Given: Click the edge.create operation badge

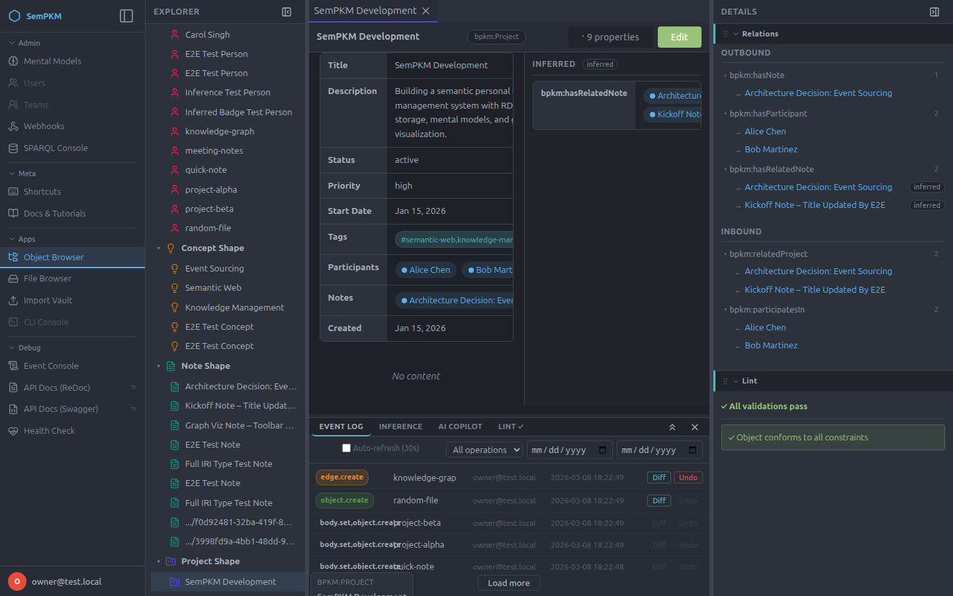Looking at the screenshot, I should pyautogui.click(x=342, y=477).
